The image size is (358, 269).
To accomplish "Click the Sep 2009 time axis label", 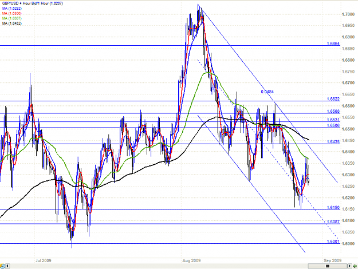I will pos(332,260).
